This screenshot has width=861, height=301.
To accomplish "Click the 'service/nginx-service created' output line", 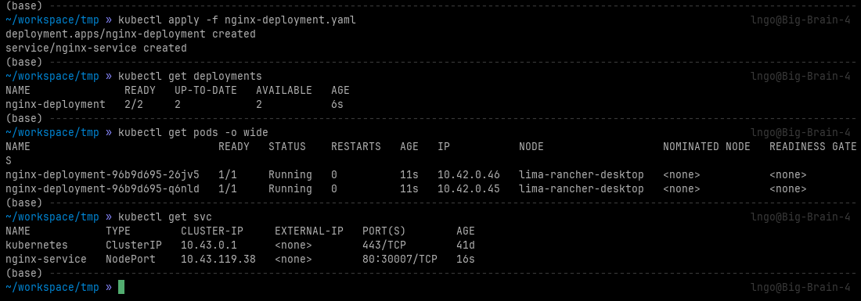I will 96,48.
